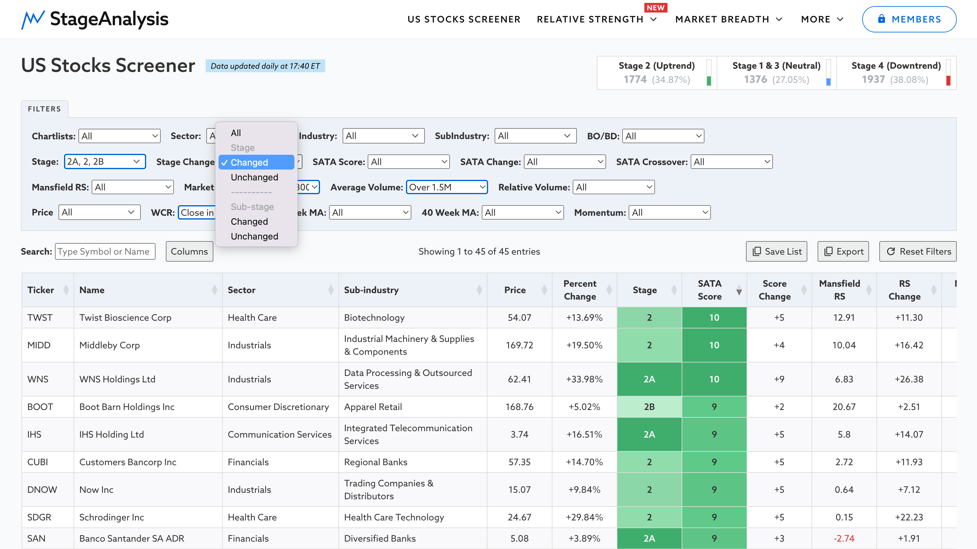
Task: Click the Search symbol input field
Action: pyautogui.click(x=105, y=251)
